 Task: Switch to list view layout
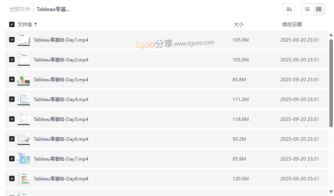[x=307, y=9]
